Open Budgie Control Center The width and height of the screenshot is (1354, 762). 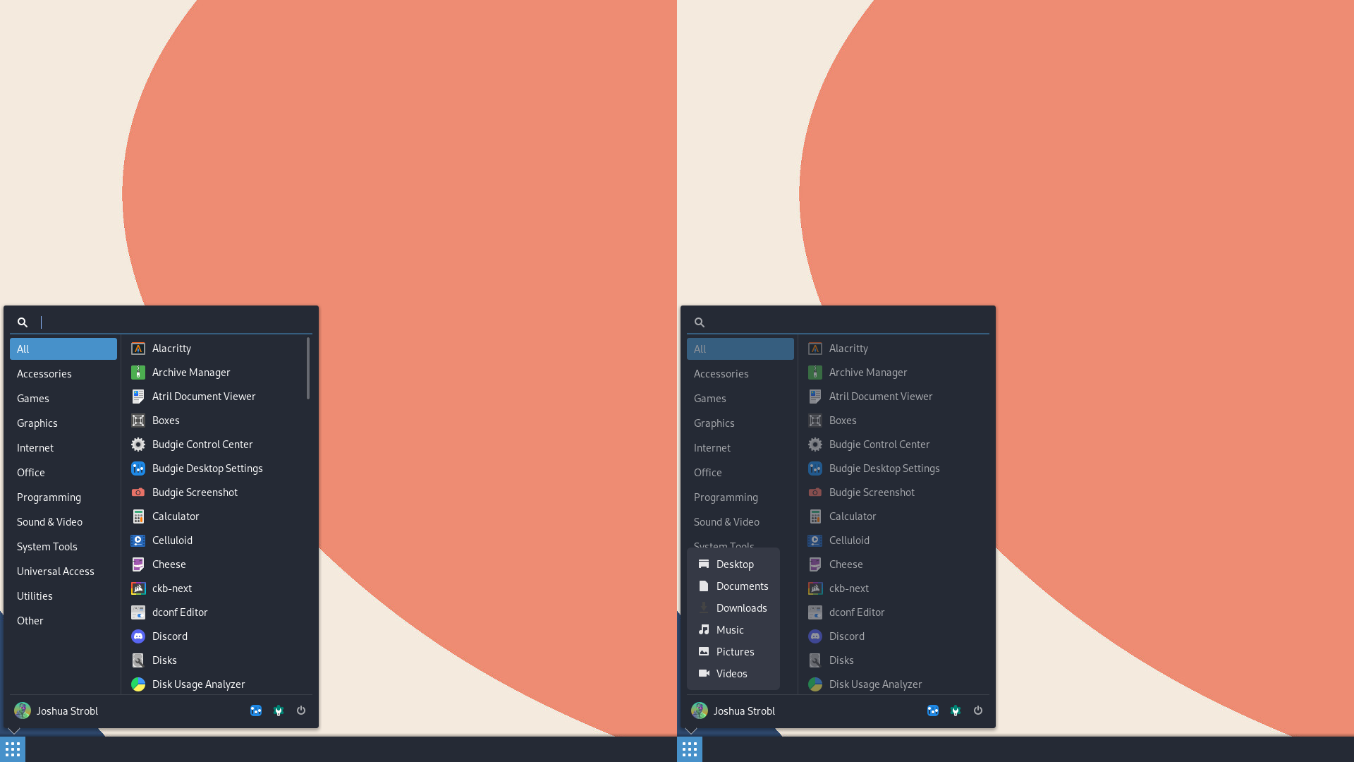pyautogui.click(x=202, y=444)
